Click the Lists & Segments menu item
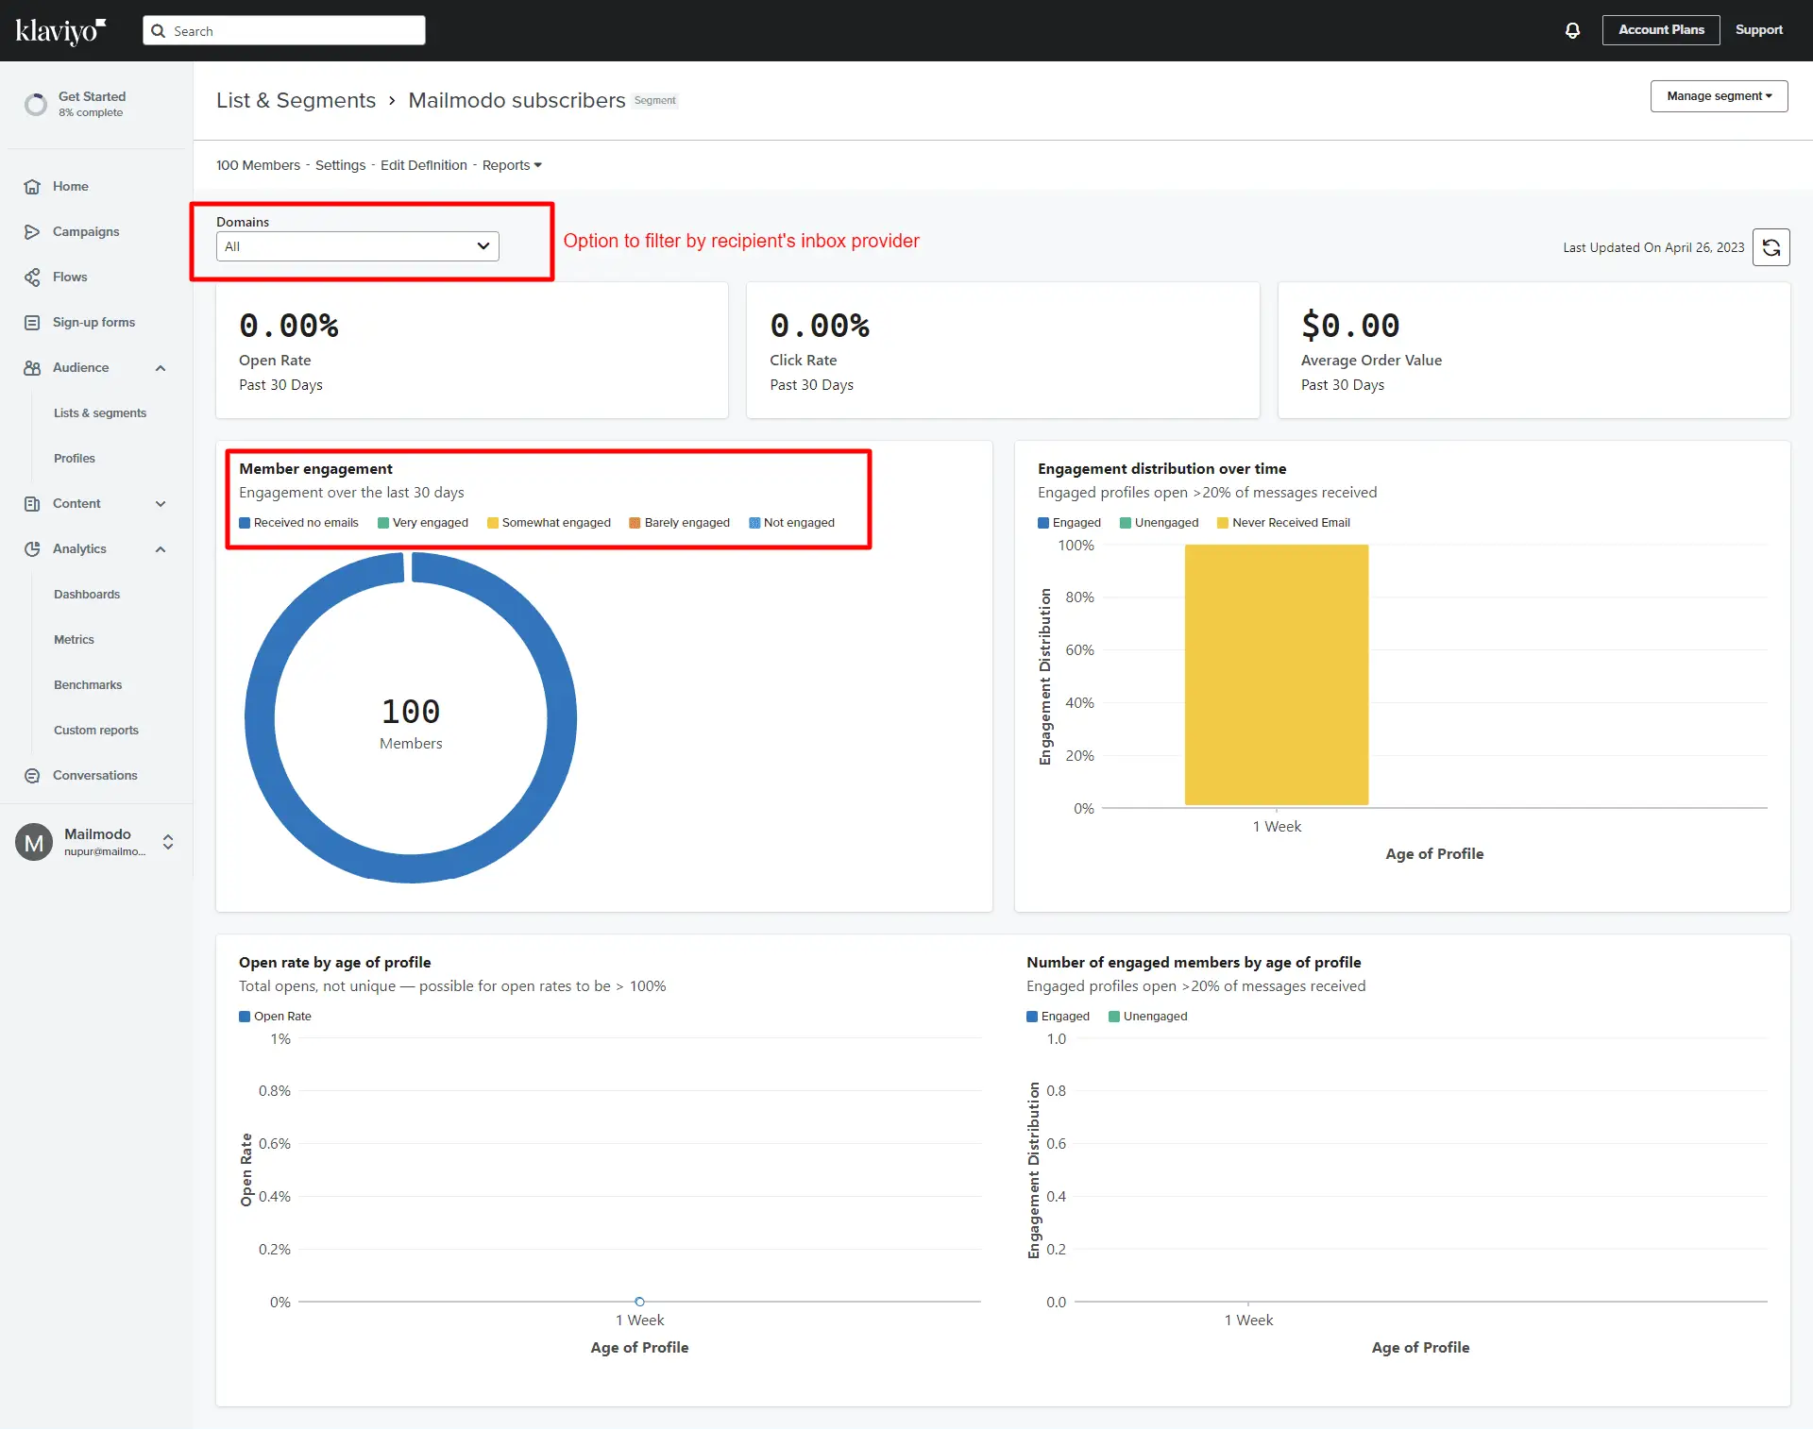1813x1430 pixels. (x=98, y=412)
